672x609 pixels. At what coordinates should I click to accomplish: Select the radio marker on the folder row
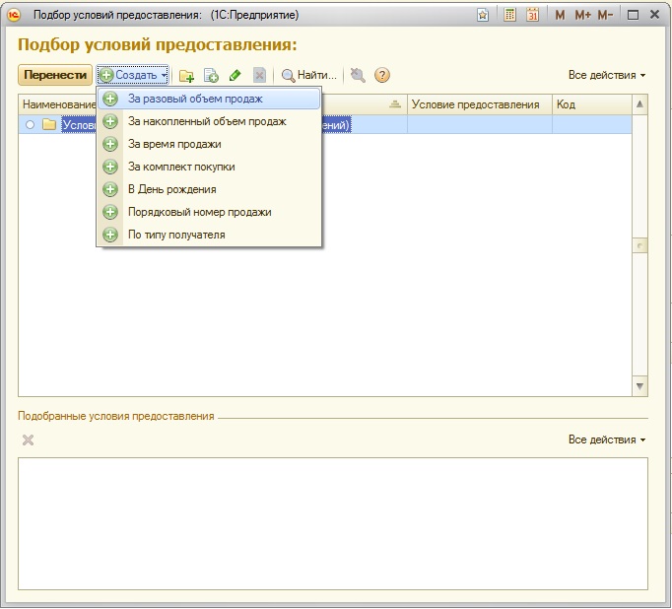(31, 125)
